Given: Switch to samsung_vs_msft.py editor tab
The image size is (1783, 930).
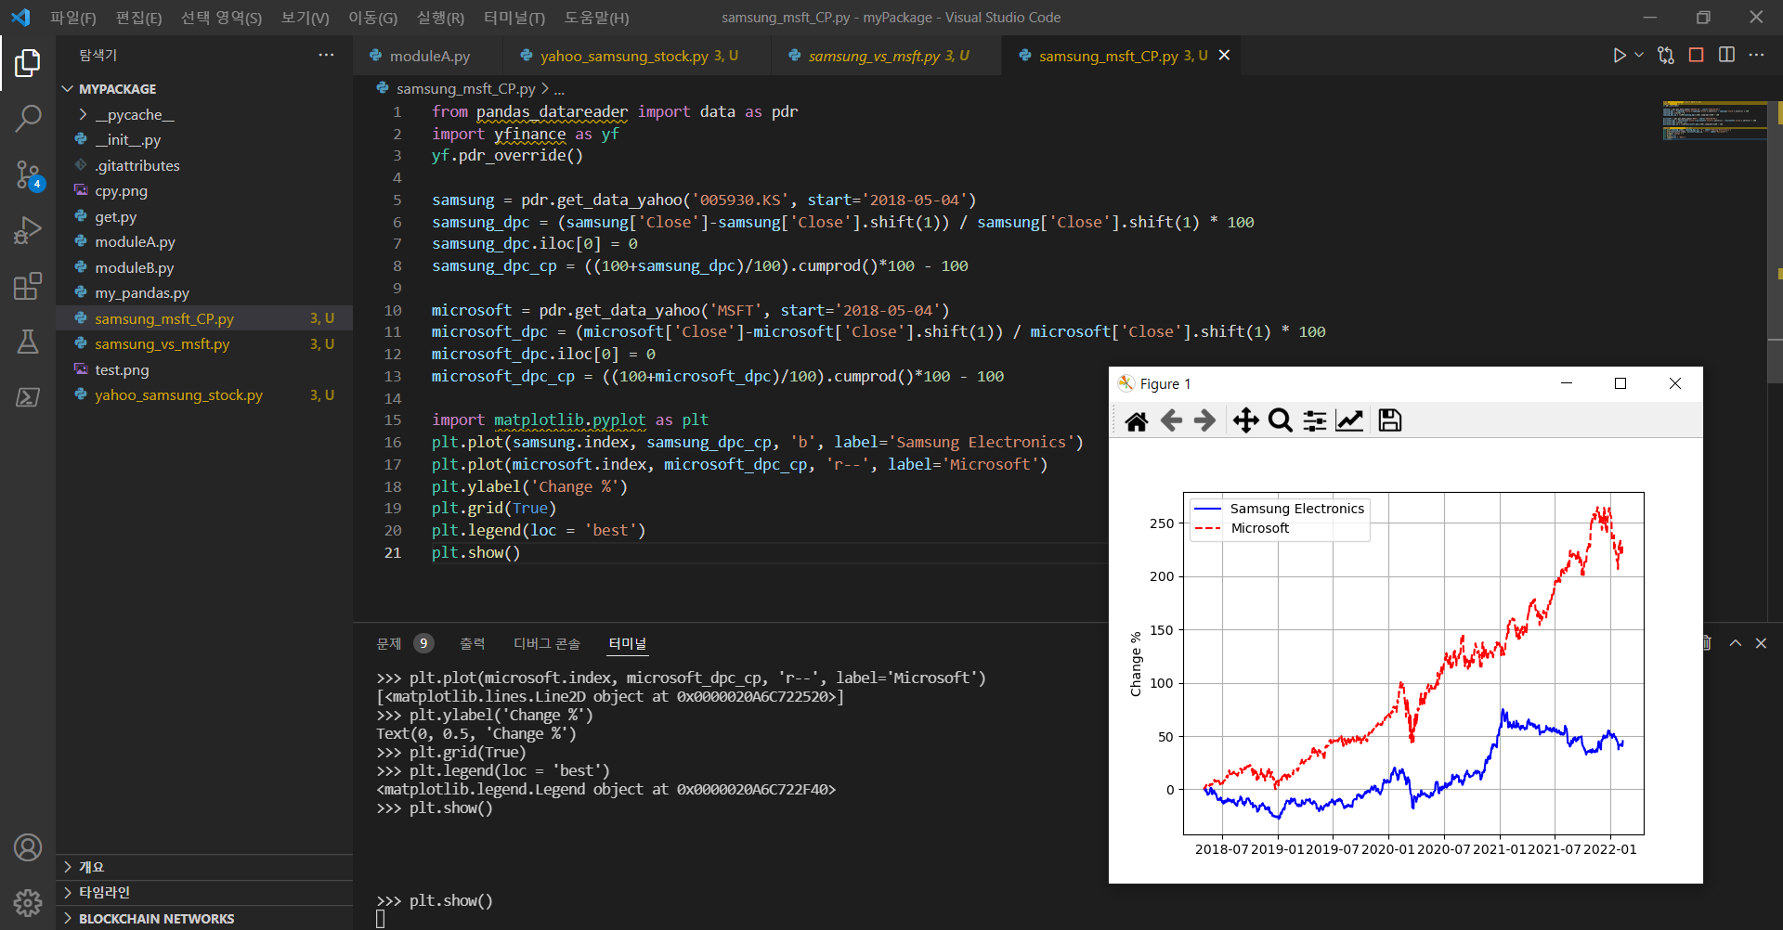Looking at the screenshot, I should pyautogui.click(x=887, y=56).
